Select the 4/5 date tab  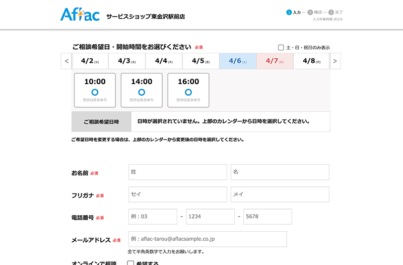click(x=200, y=61)
